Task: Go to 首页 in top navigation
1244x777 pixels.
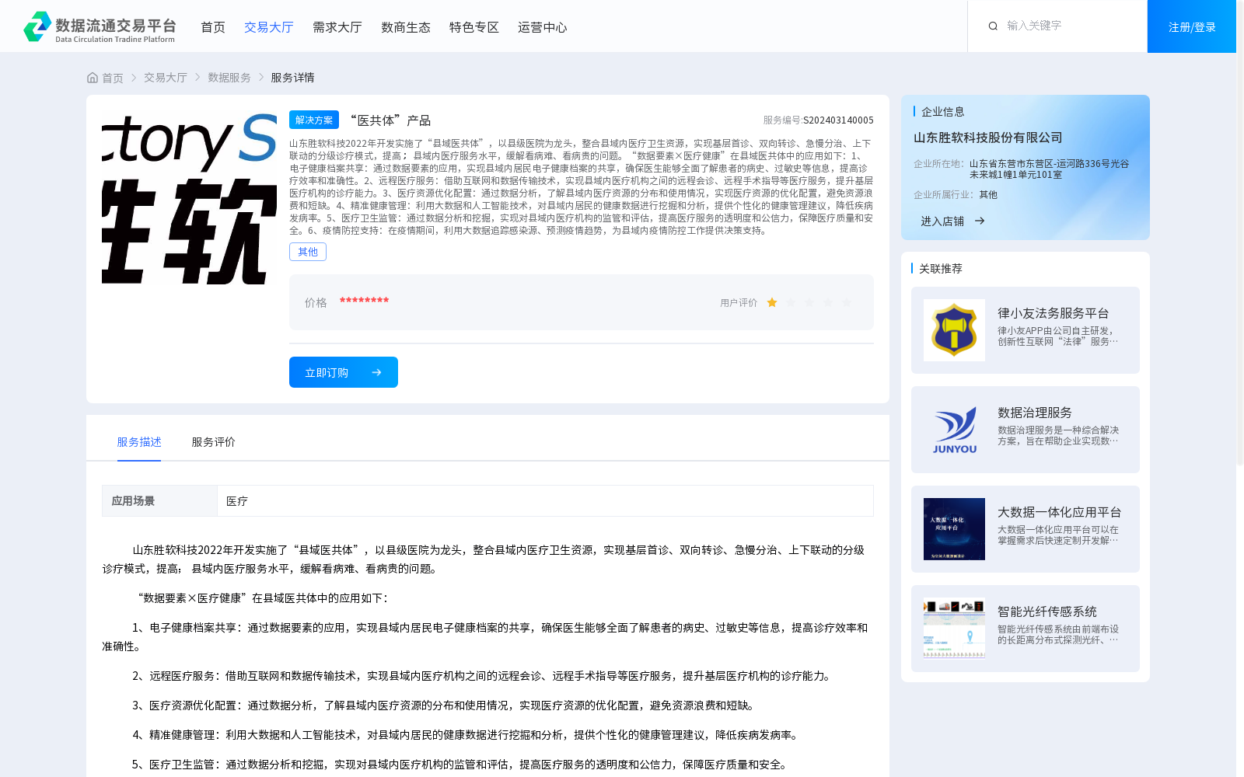Action: click(213, 27)
